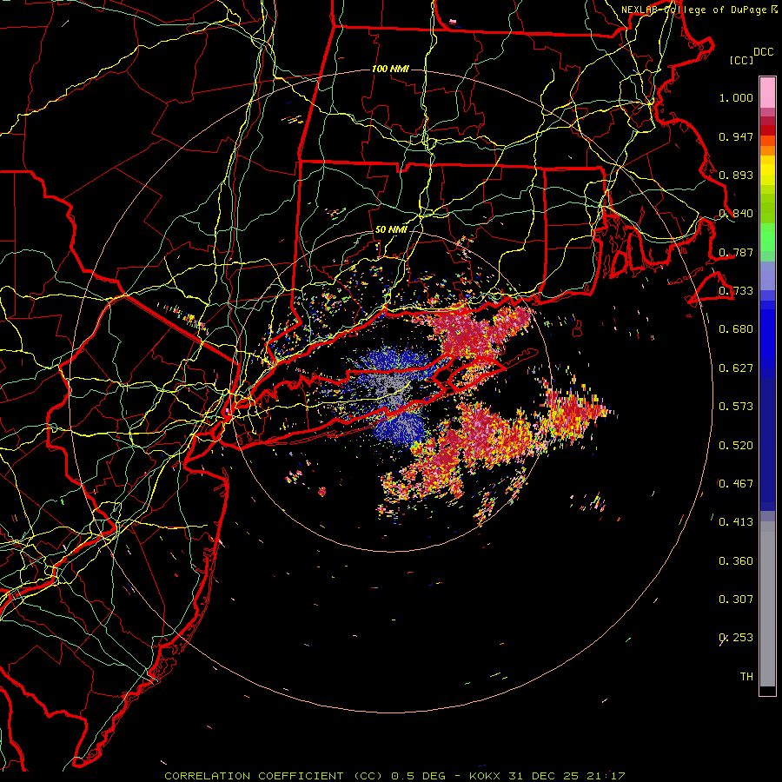Click the 100 NMI range ring label
This screenshot has width=782, height=782.
390,69
